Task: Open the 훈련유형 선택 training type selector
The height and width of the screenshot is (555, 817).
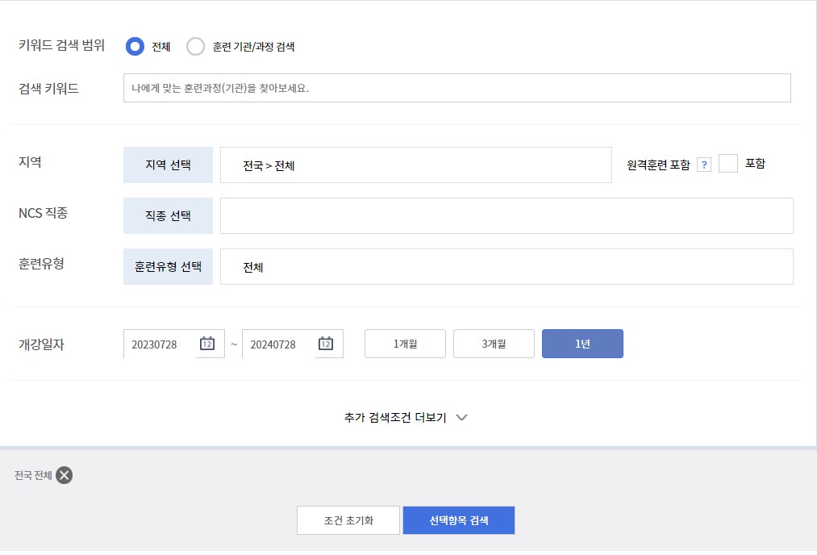Action: [x=168, y=266]
